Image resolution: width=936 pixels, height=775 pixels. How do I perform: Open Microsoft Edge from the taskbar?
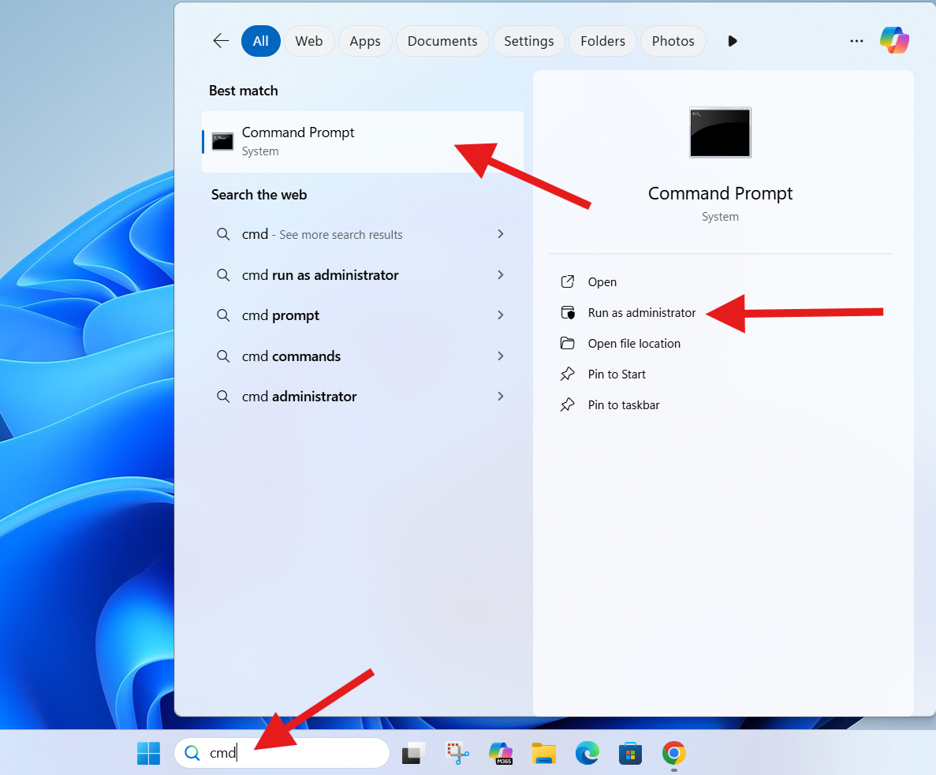point(587,753)
